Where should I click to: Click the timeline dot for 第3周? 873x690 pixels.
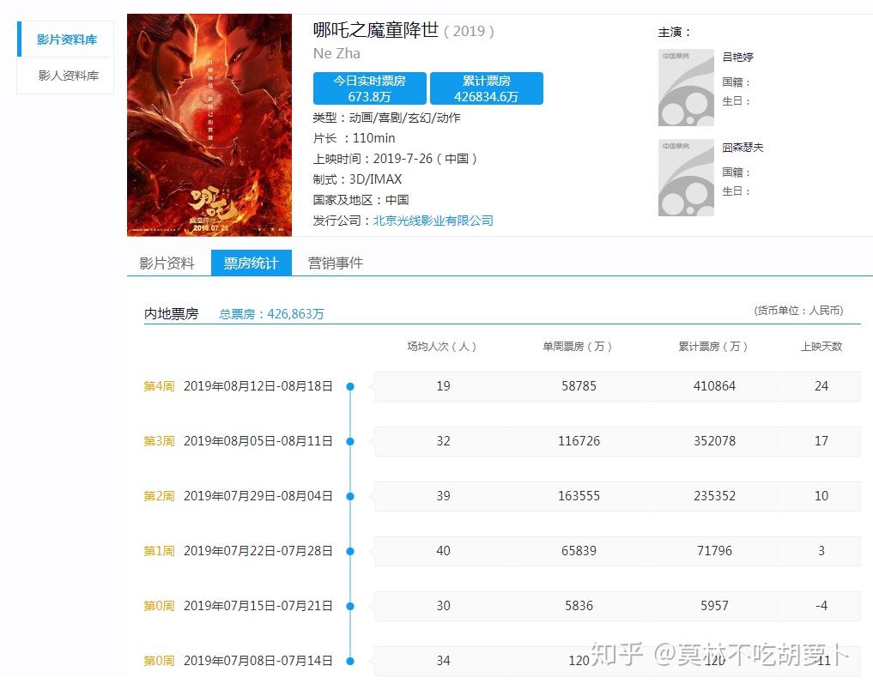click(x=350, y=442)
